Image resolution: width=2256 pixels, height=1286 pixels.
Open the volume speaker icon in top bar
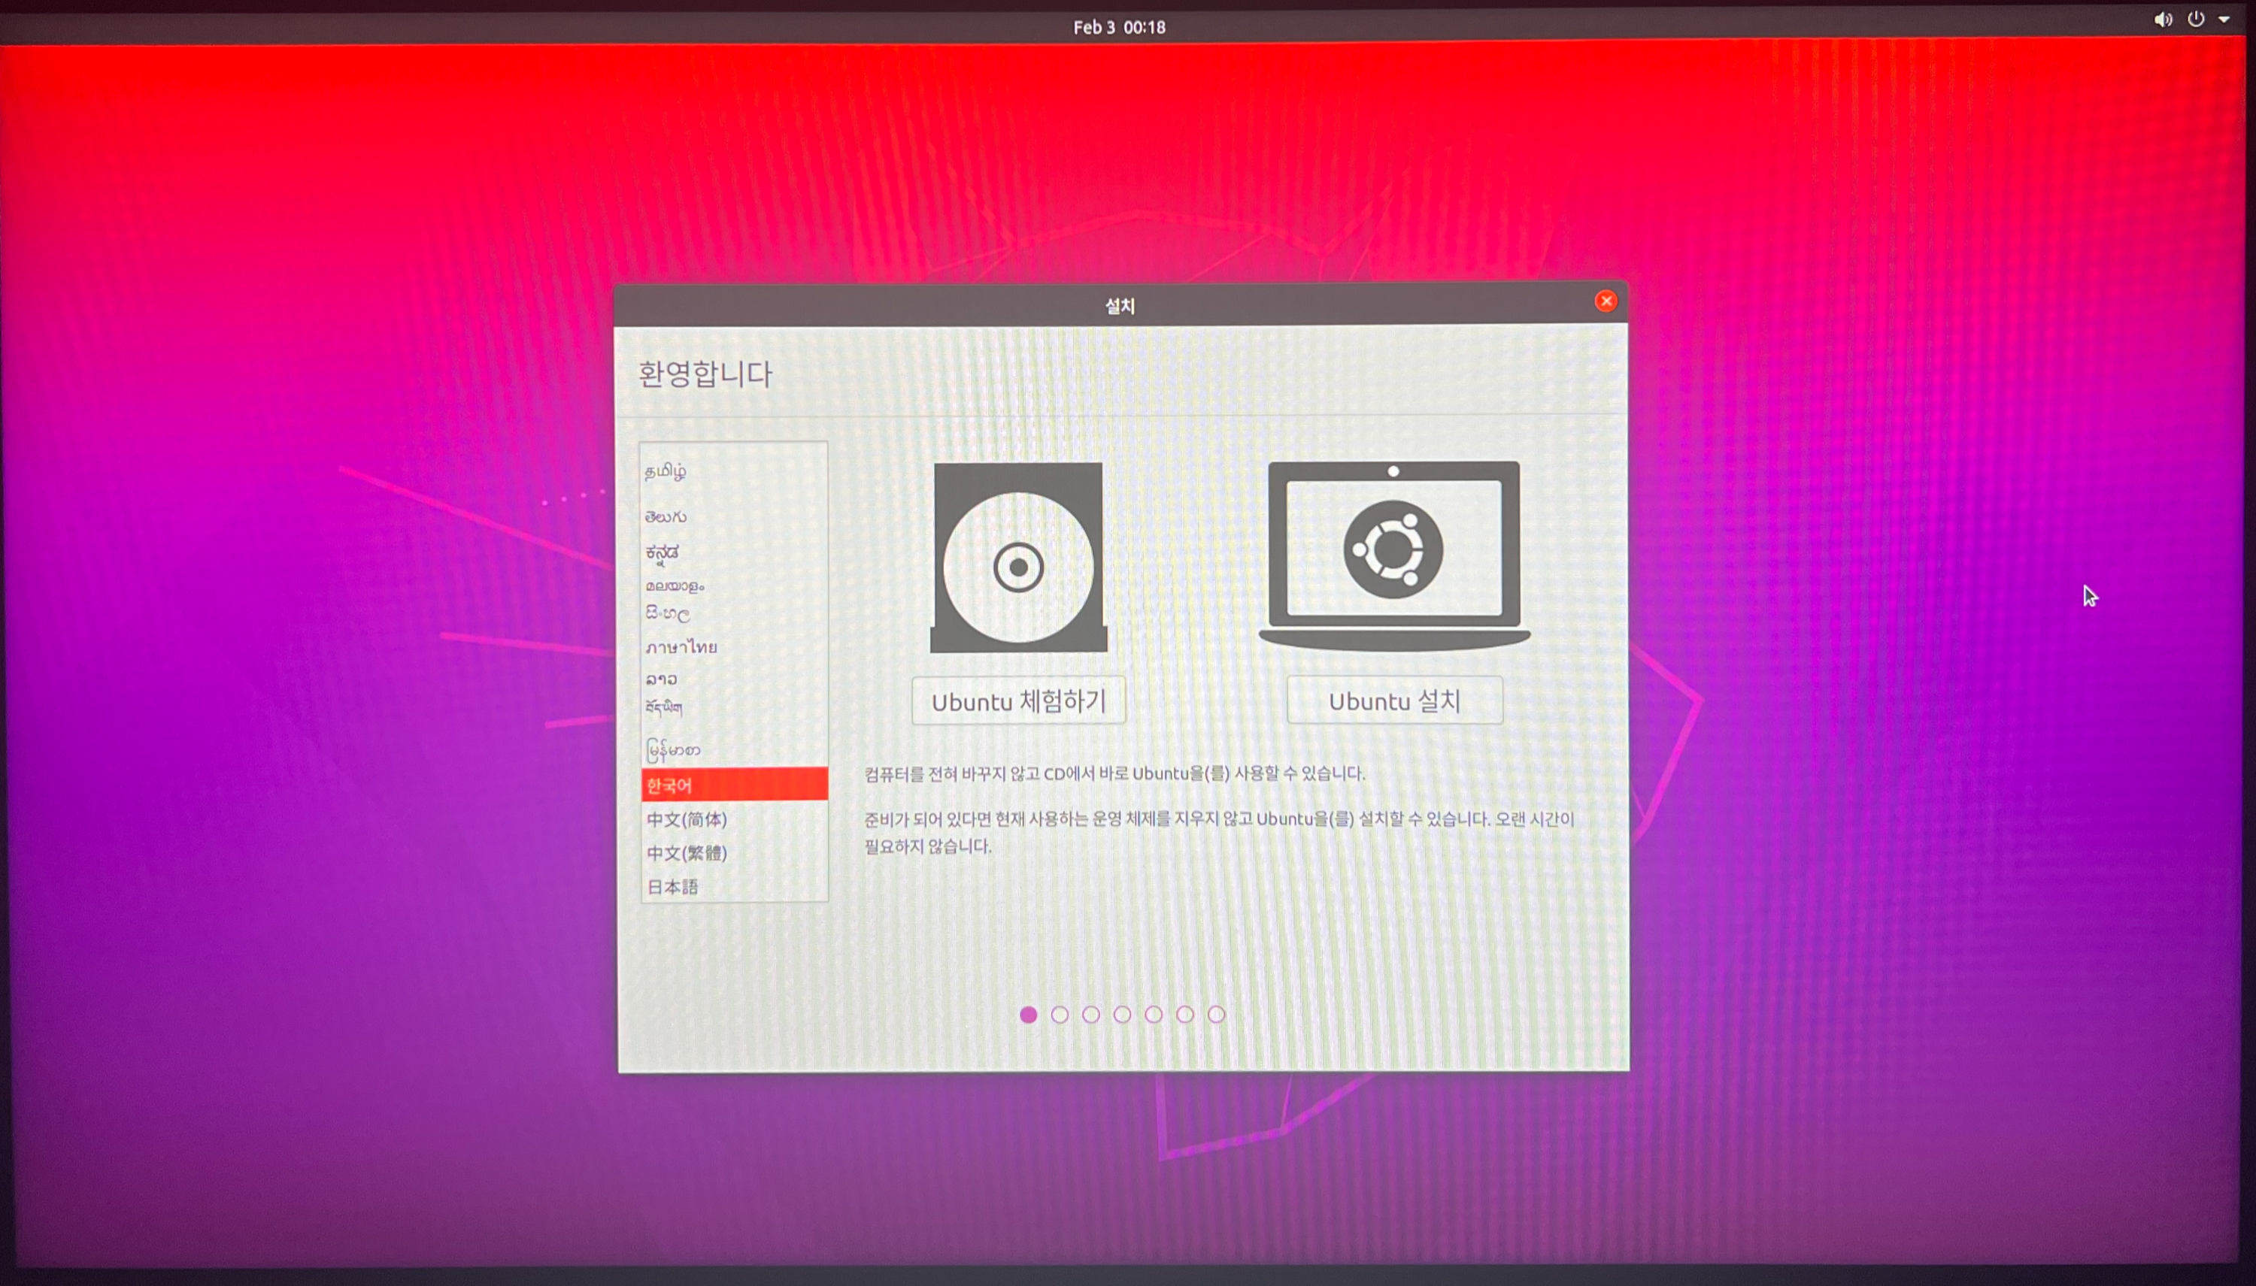pyautogui.click(x=2162, y=20)
